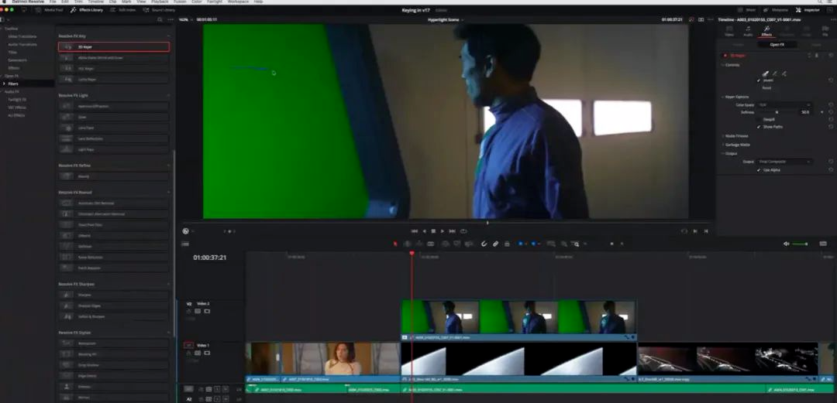The width and height of the screenshot is (837, 403).
Task: Toggle the Effects Library panel
Action: pos(87,10)
